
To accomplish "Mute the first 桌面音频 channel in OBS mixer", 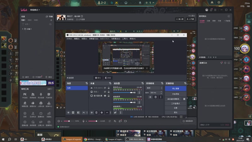I will click(135, 102).
